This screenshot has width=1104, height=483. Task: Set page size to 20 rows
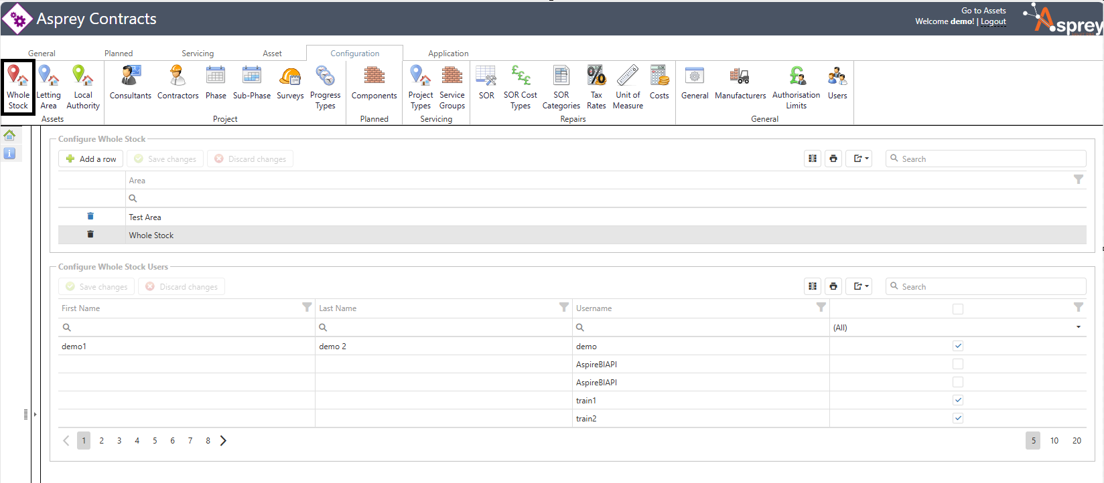click(1077, 441)
